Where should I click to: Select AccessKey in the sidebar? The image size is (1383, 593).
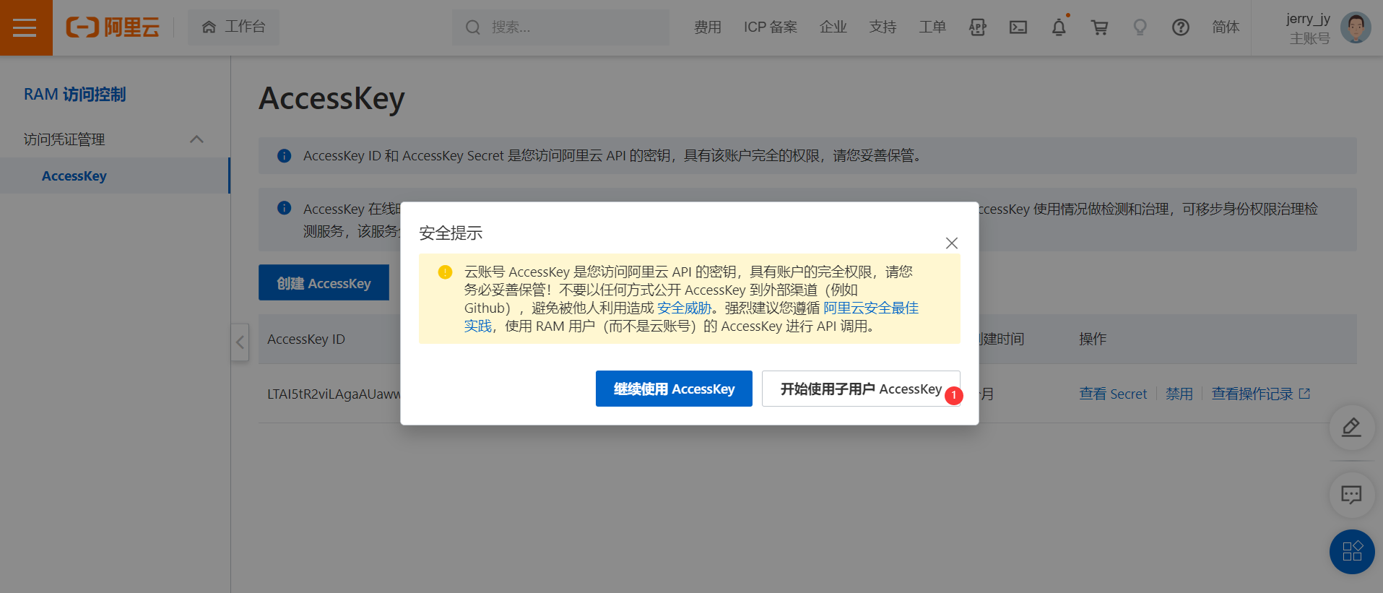[x=74, y=176]
